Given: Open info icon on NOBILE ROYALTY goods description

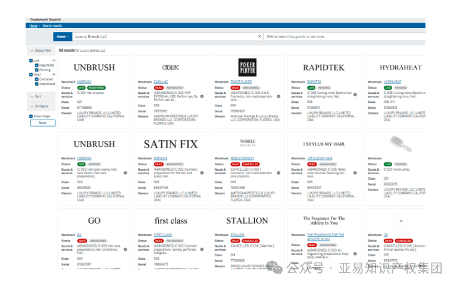Looking at the screenshot, I should [278, 173].
